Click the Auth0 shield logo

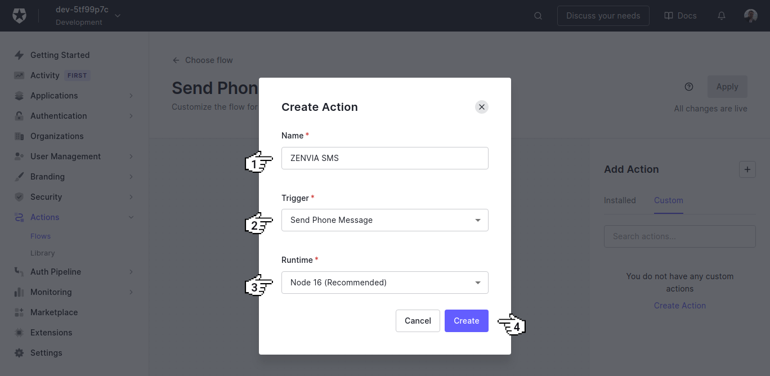coord(19,15)
